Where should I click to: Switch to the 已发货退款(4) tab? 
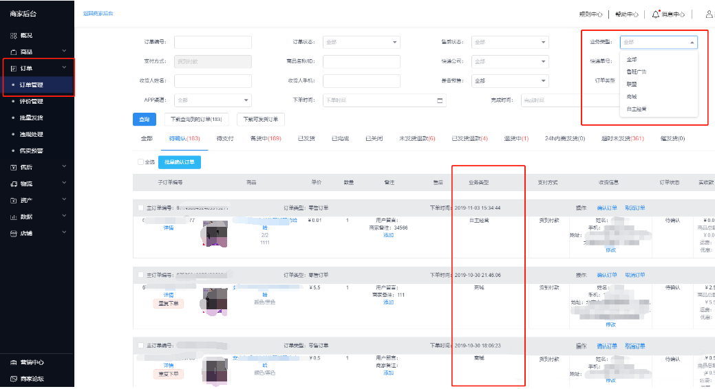(470, 138)
